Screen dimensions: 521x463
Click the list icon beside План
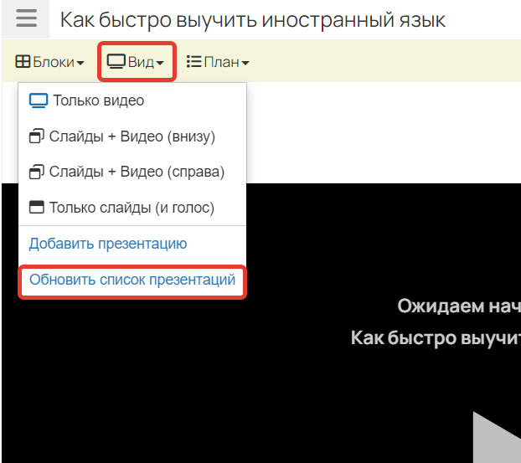[x=193, y=62]
